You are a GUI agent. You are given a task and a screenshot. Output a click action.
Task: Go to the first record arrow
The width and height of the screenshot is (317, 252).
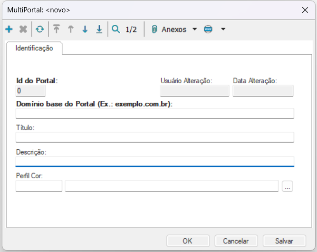tap(57, 29)
